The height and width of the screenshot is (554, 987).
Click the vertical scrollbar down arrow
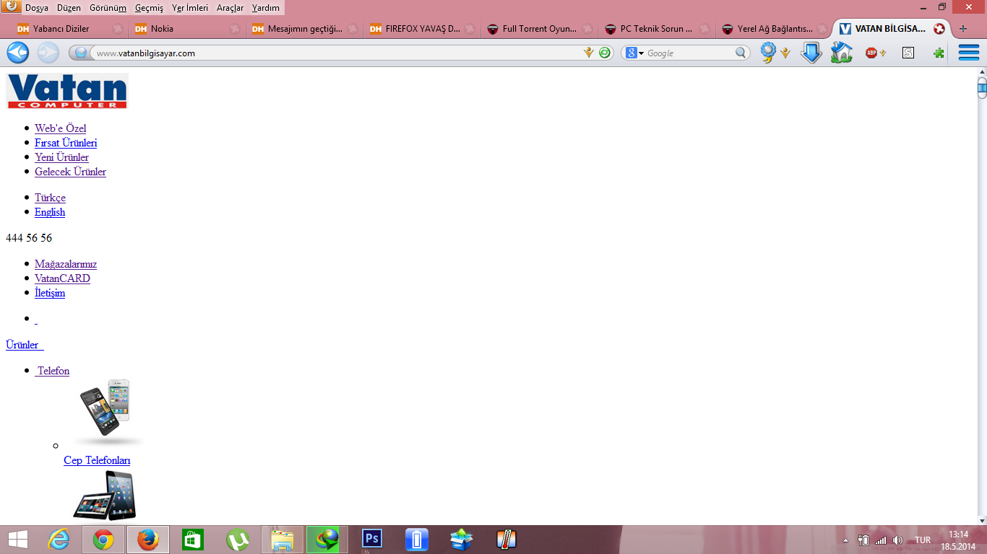(x=982, y=519)
